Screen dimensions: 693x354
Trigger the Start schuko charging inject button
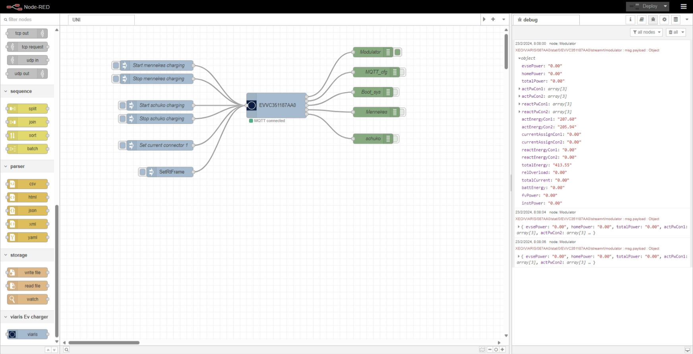(x=122, y=106)
